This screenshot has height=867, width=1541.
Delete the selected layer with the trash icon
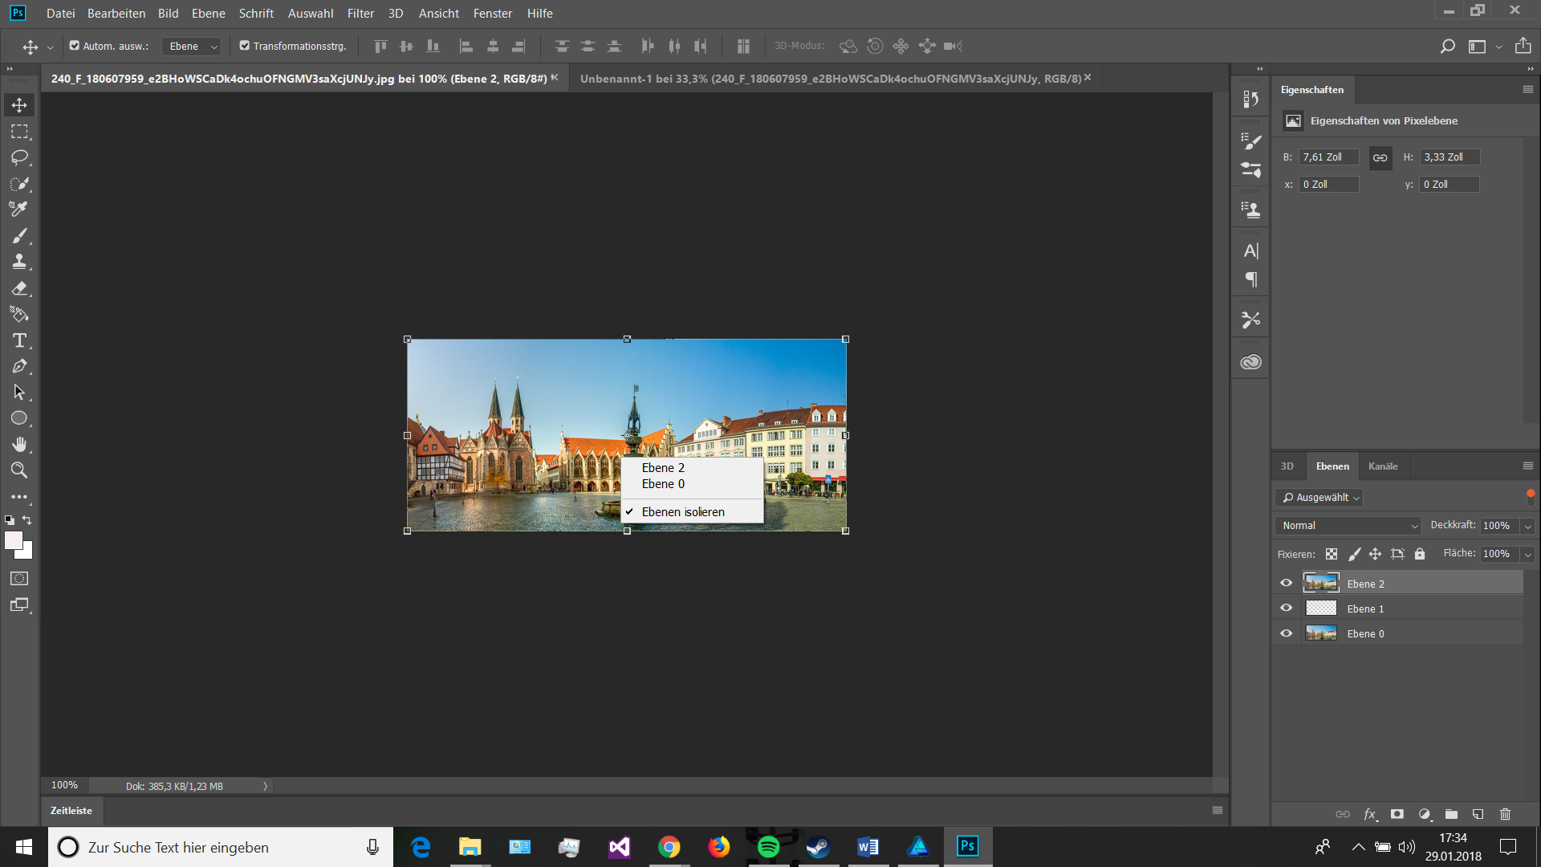click(1505, 813)
